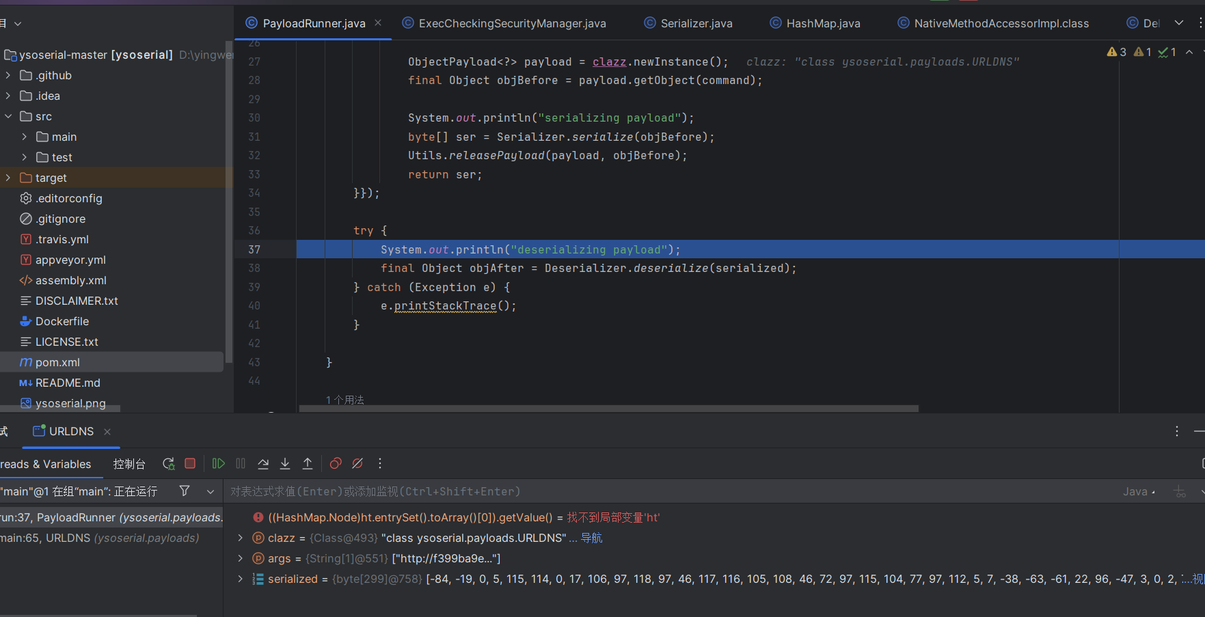This screenshot has width=1205, height=617.
Task: Click the warnings count indicator
Action: [1117, 52]
